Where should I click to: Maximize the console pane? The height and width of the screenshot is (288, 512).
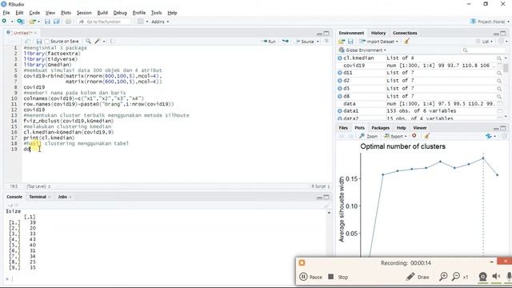326,197
